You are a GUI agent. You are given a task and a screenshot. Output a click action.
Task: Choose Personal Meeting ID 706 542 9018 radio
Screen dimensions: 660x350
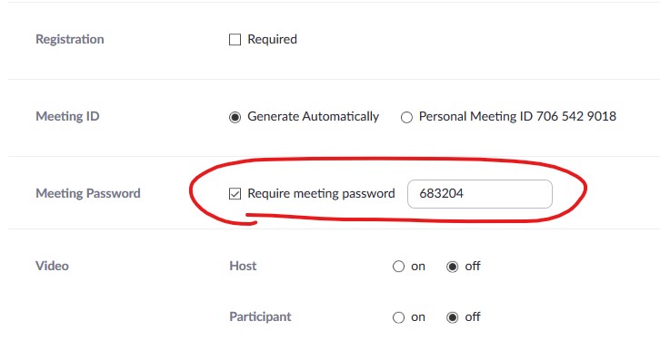[x=406, y=117]
